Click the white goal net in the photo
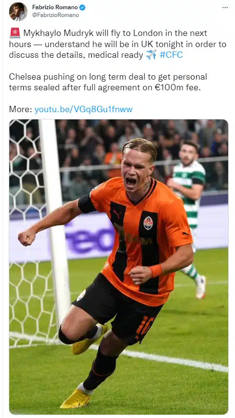This screenshot has height=418, width=235. coord(29,232)
